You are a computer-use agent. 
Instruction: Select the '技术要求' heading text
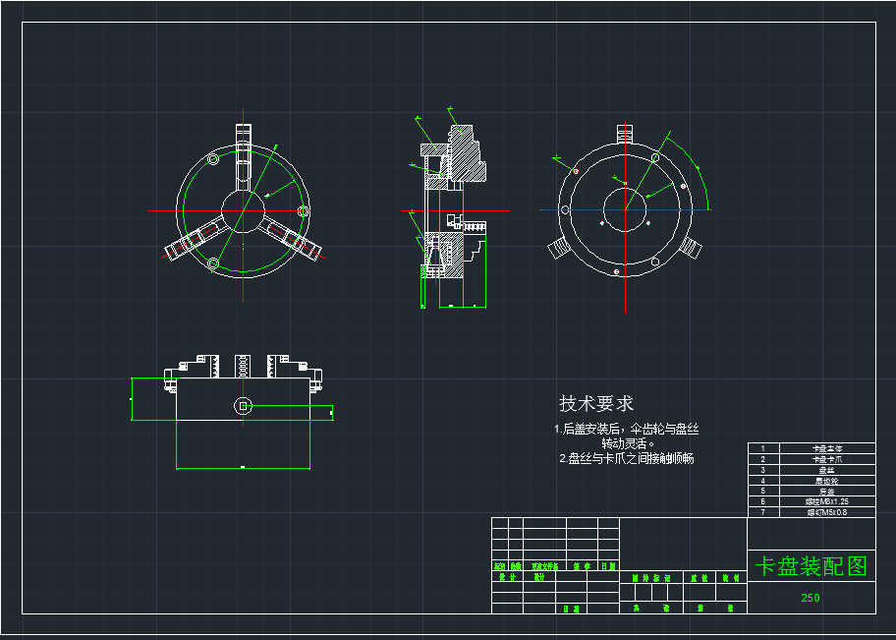pos(596,403)
